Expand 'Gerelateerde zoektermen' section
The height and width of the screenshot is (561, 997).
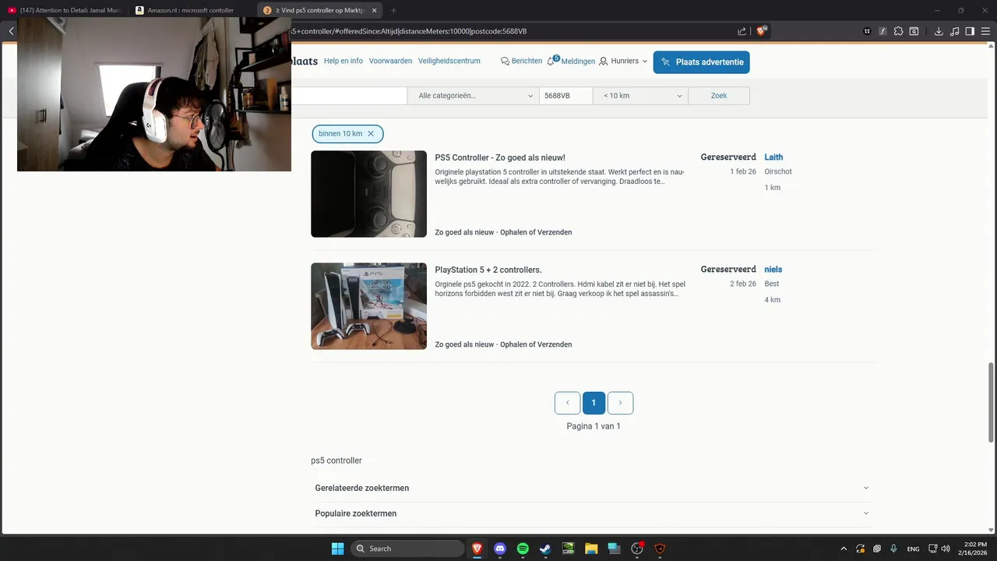click(x=593, y=488)
